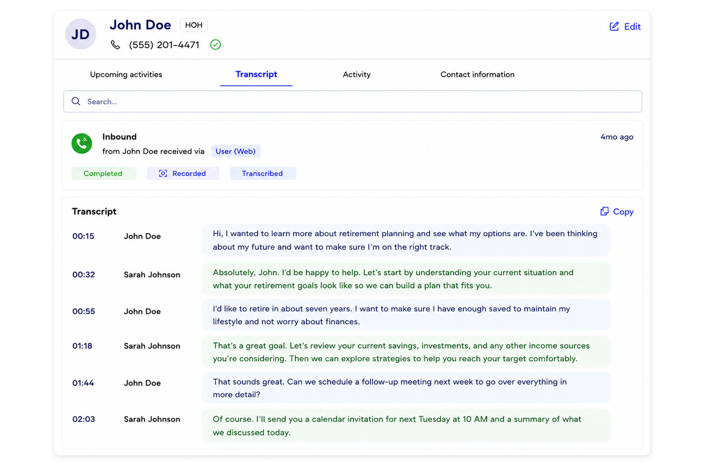706x470 pixels.
Task: Open the Contact information tab
Action: point(477,74)
